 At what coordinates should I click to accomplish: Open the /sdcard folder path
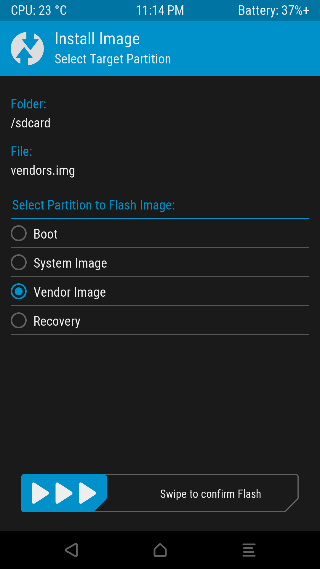click(x=31, y=123)
